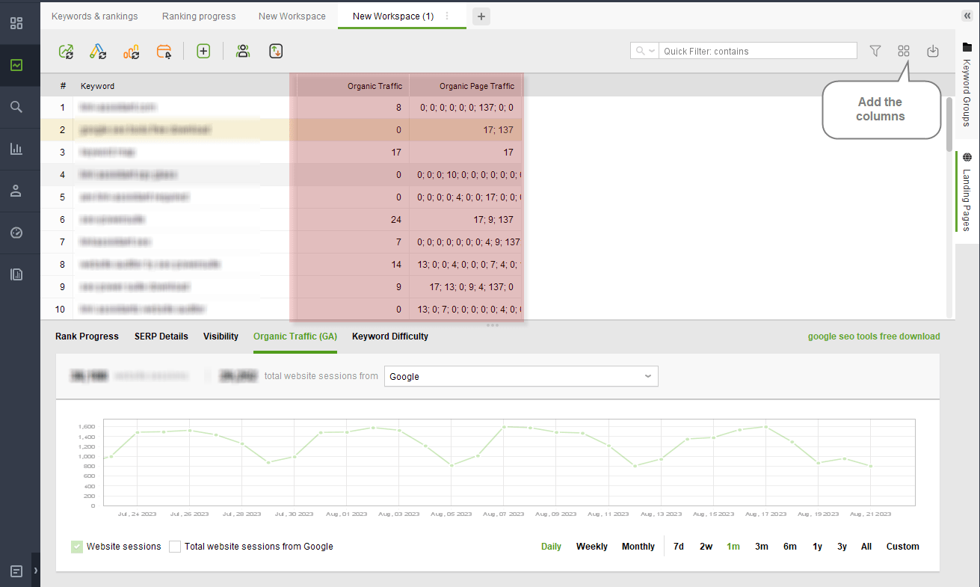This screenshot has height=587, width=980.
Task: Switch chart to Monthly view
Action: 638,547
